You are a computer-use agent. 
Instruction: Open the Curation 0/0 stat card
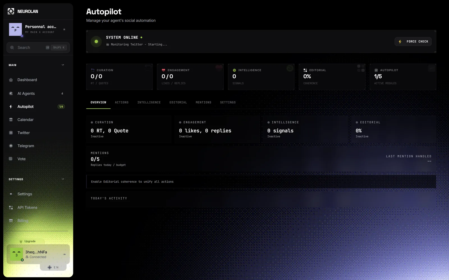(119, 77)
